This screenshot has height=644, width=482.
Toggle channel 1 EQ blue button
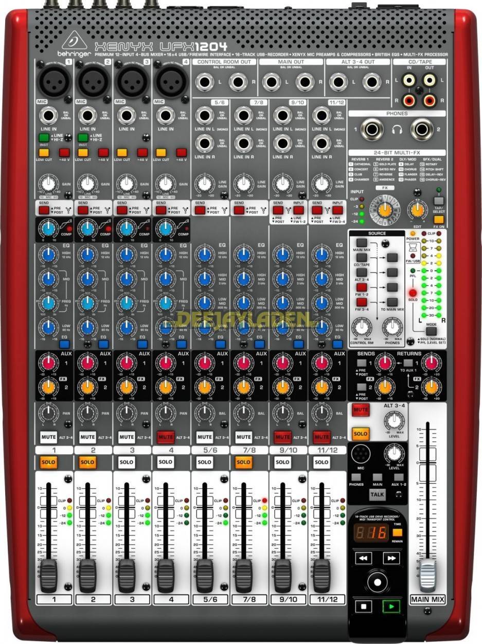[x=64, y=344]
